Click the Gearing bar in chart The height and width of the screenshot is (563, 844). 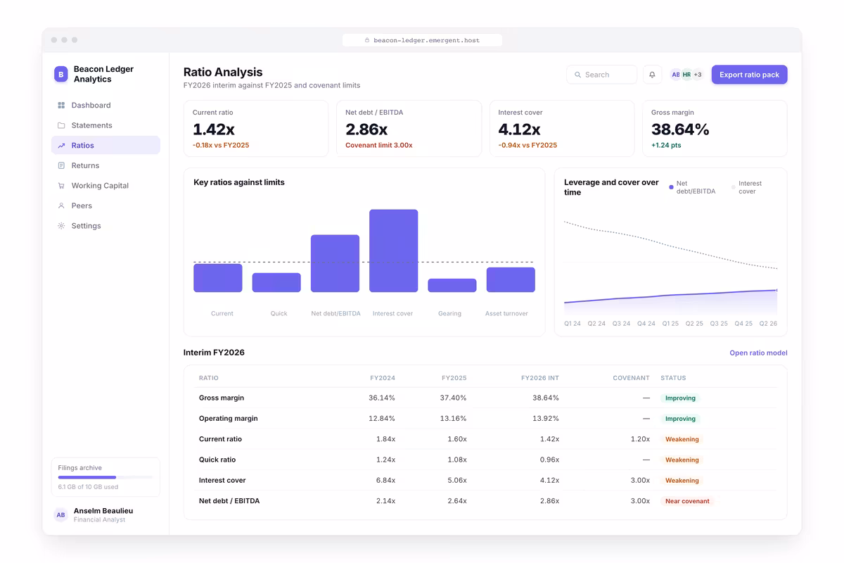[x=452, y=286]
